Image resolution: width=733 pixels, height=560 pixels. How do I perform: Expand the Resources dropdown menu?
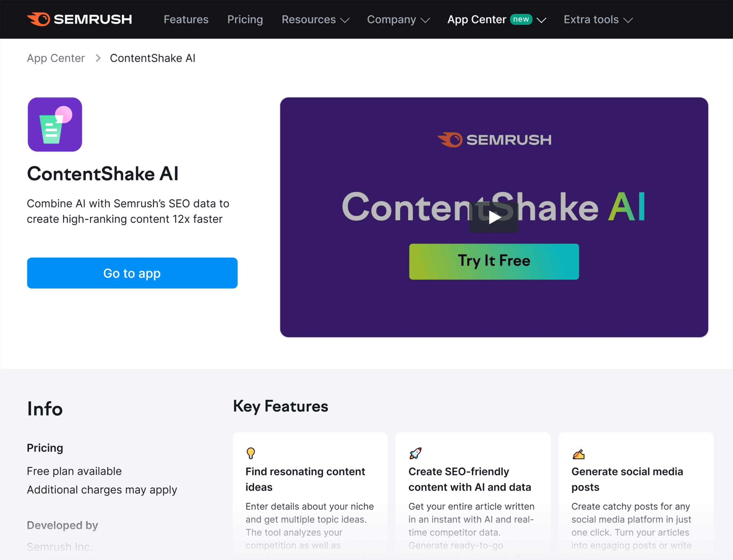[315, 19]
